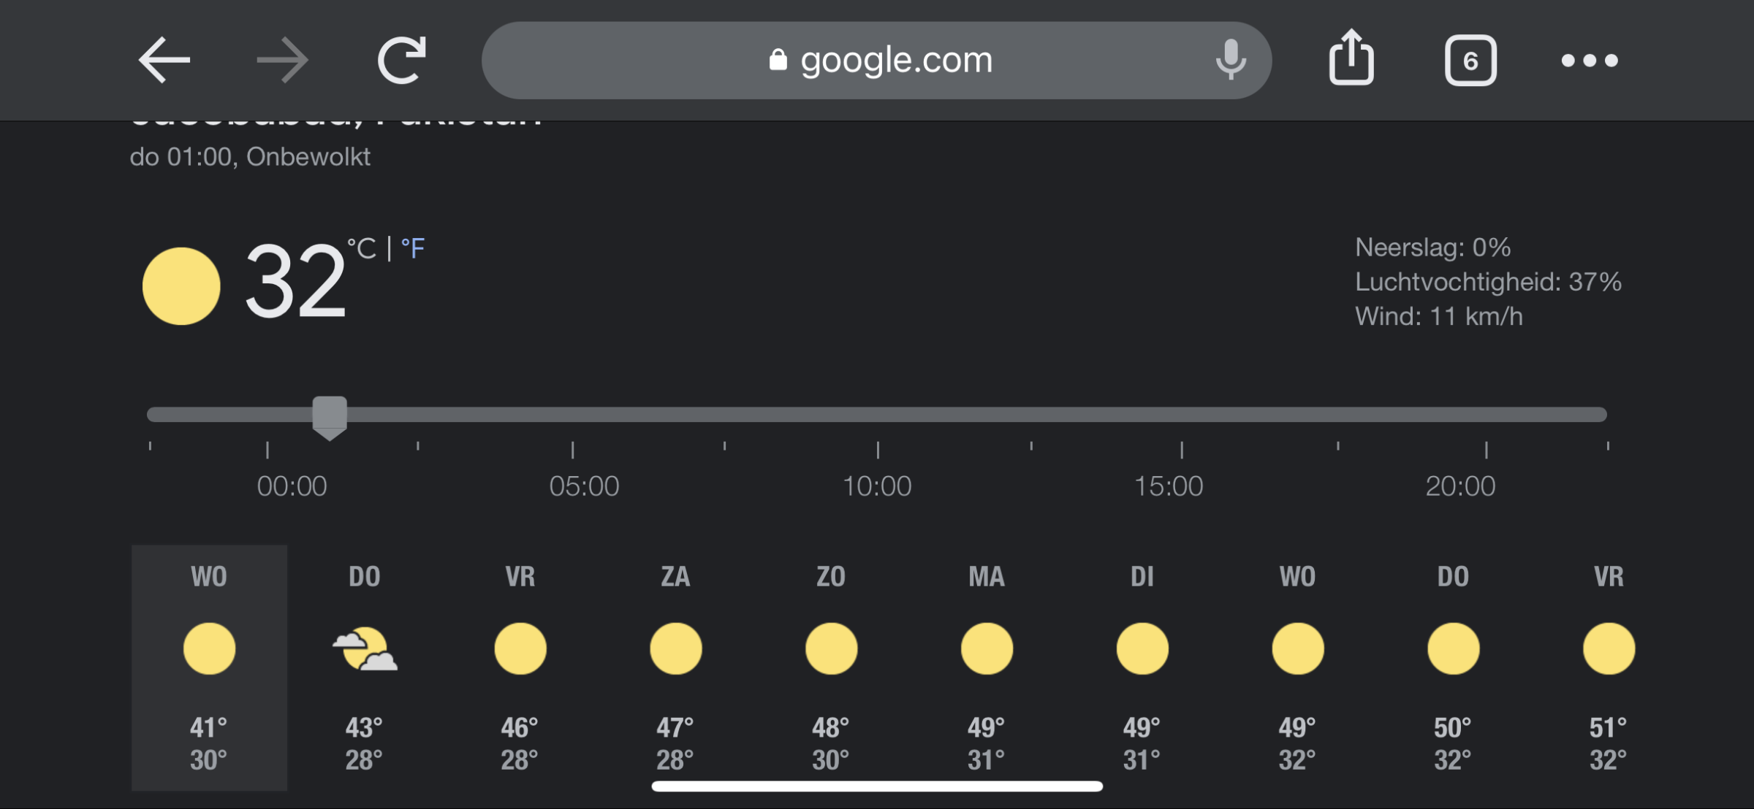Screen dimensions: 1754x809
Task: Reload the page with refresh icon
Action: pos(402,60)
